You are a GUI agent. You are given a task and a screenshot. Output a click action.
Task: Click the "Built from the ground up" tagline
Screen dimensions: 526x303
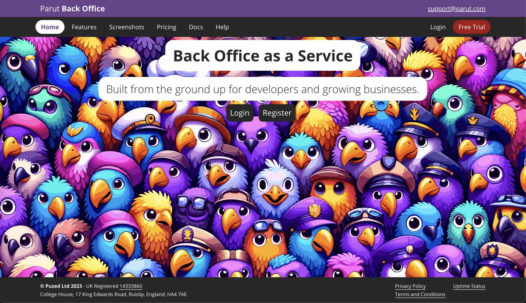(x=263, y=89)
